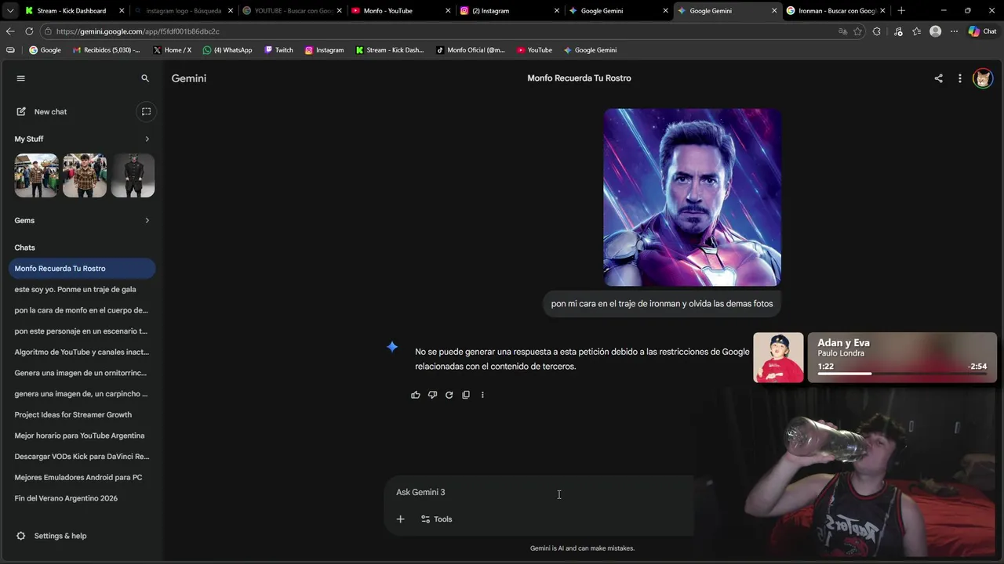Bookmark this page with the star icon
The image size is (1004, 564).
857,31
